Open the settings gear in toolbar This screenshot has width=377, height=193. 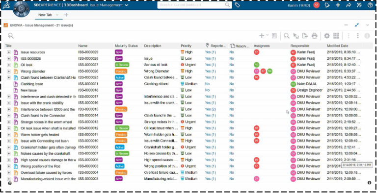[326, 36]
